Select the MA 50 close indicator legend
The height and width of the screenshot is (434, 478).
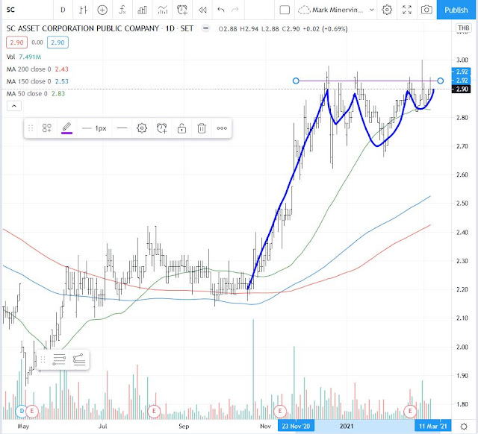(36, 93)
